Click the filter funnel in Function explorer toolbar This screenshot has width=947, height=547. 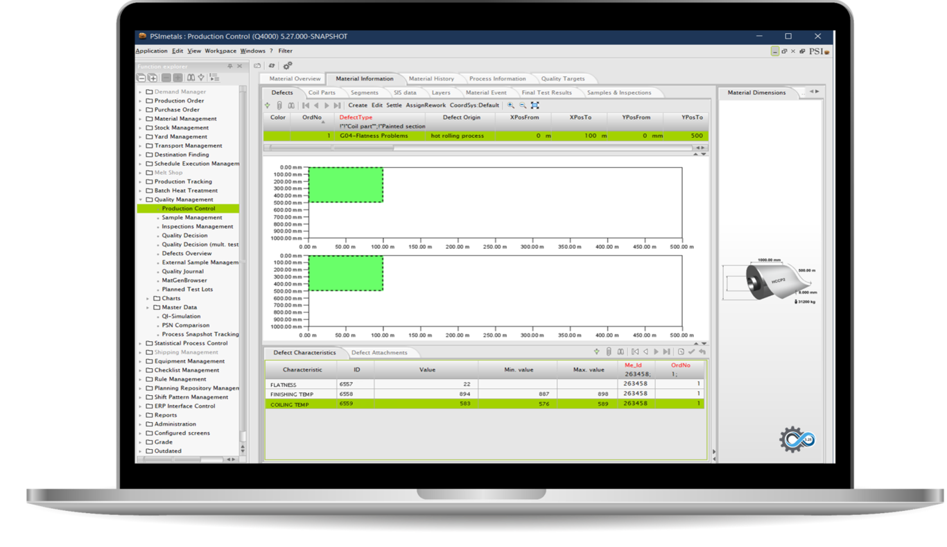pyautogui.click(x=201, y=78)
